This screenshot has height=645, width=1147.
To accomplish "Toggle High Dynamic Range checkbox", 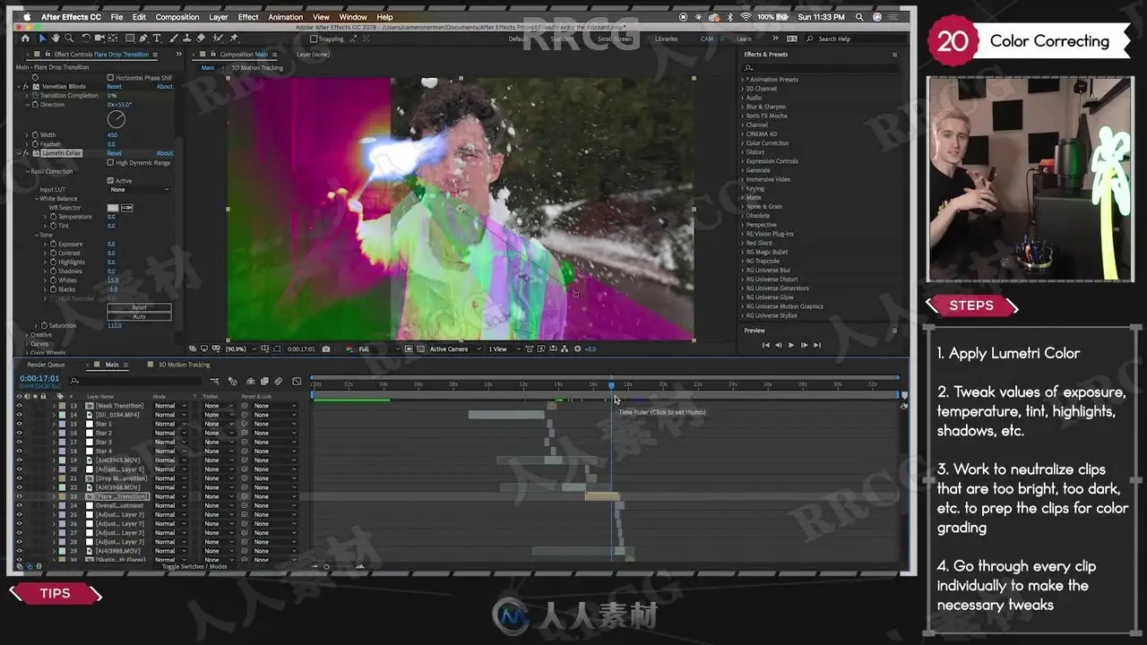I will (x=110, y=162).
